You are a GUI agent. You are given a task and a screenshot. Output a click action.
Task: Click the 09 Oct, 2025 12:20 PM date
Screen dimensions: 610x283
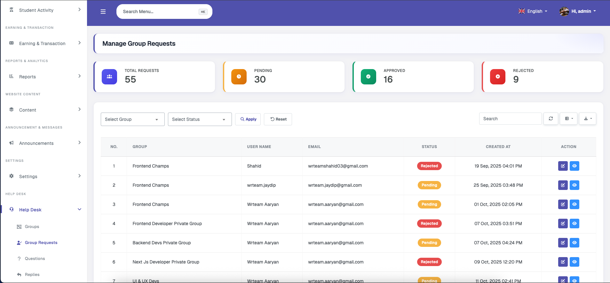498,262
